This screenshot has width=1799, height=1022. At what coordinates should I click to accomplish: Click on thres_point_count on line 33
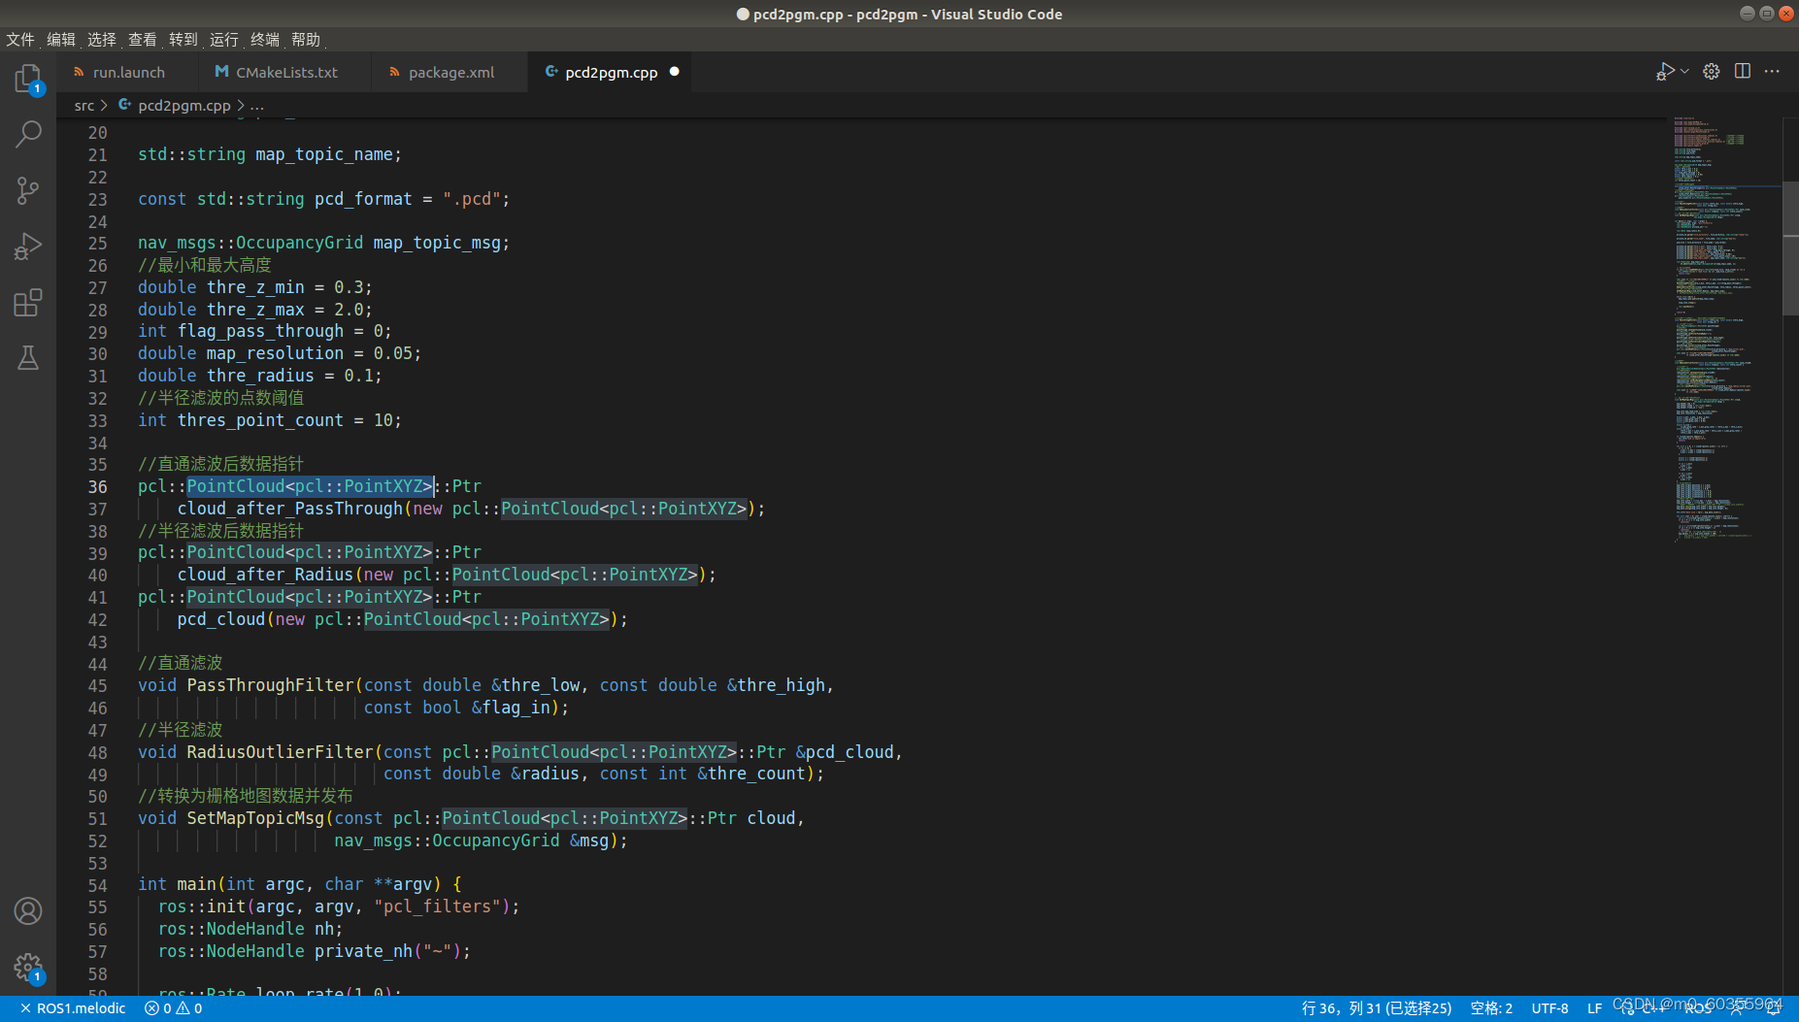point(260,420)
